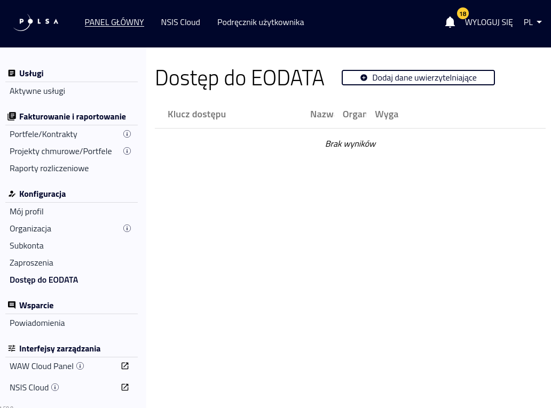Screen dimensions: 551x408
Task: Click WYLOGUJ SIĘ to log out
Action: 489,22
